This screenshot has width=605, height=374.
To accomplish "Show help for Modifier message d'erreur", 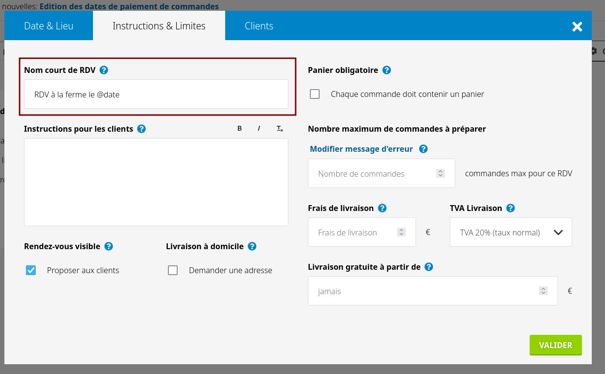I will tap(423, 149).
